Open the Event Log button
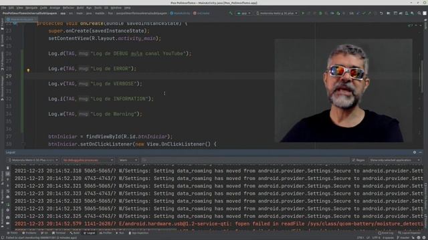 click(386, 233)
